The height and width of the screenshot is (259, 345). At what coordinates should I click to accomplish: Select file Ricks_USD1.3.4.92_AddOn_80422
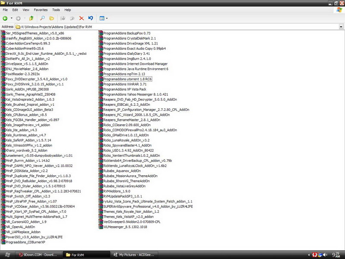tap(129, 150)
